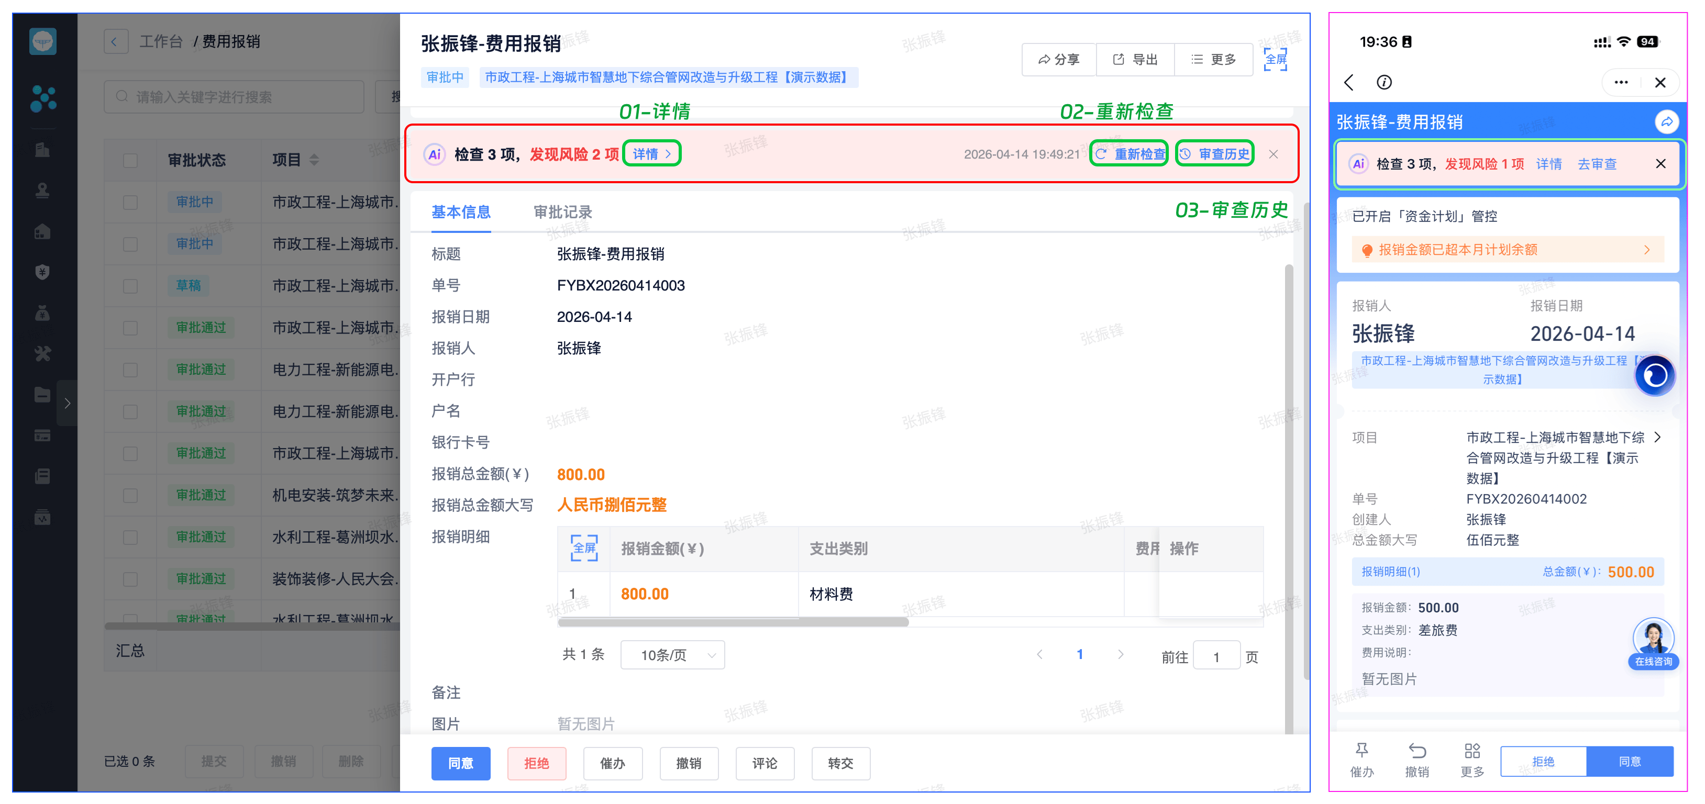1705x804 pixels.
Task: Click the detail table fullscreen icon
Action: click(x=584, y=548)
